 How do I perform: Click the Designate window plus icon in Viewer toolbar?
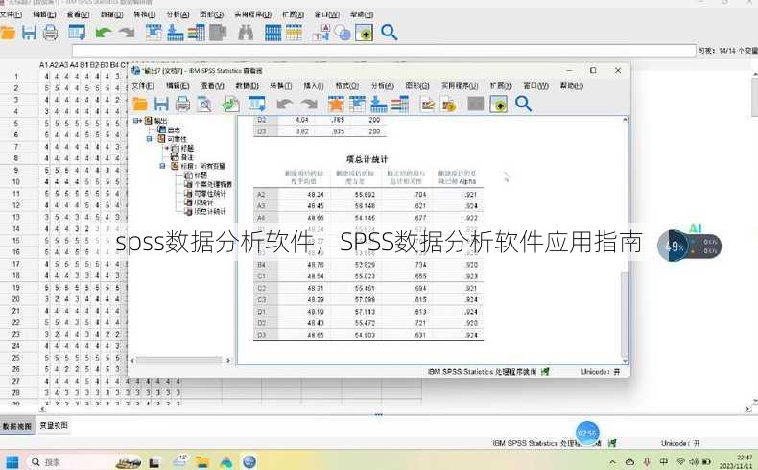(498, 104)
